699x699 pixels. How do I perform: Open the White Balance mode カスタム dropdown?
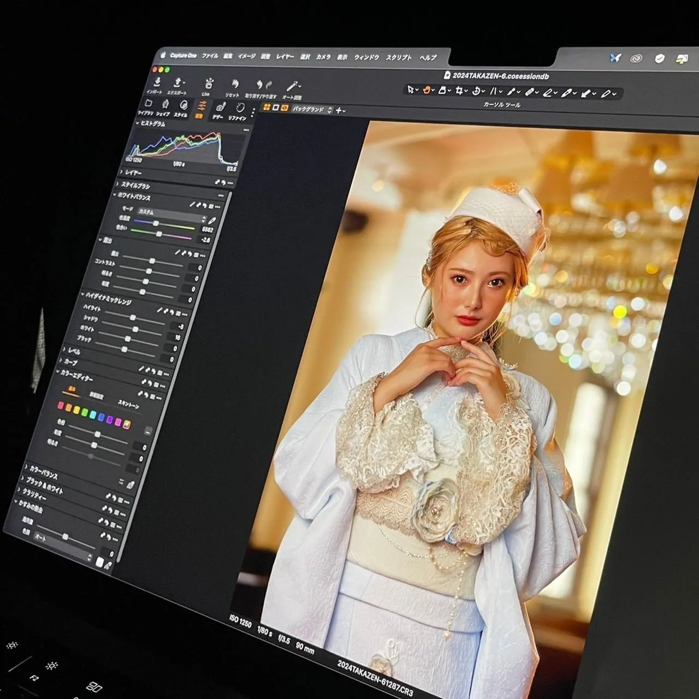point(172,215)
